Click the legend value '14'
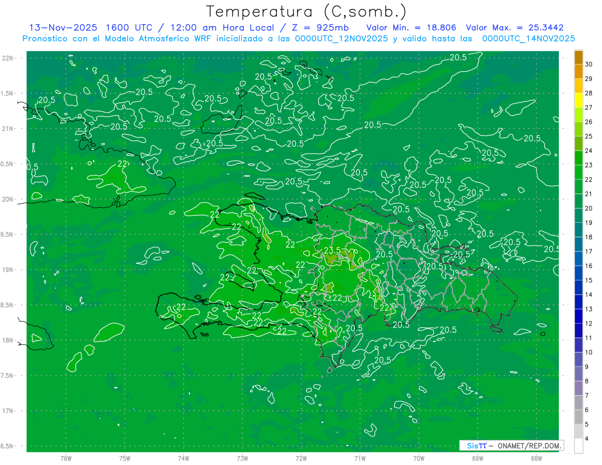The image size is (602, 465). click(589, 295)
